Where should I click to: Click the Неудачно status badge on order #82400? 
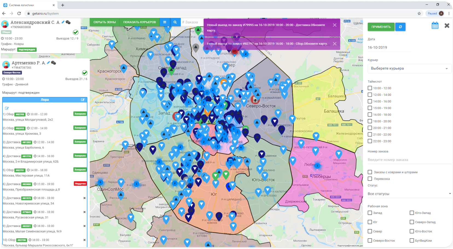[80, 183]
